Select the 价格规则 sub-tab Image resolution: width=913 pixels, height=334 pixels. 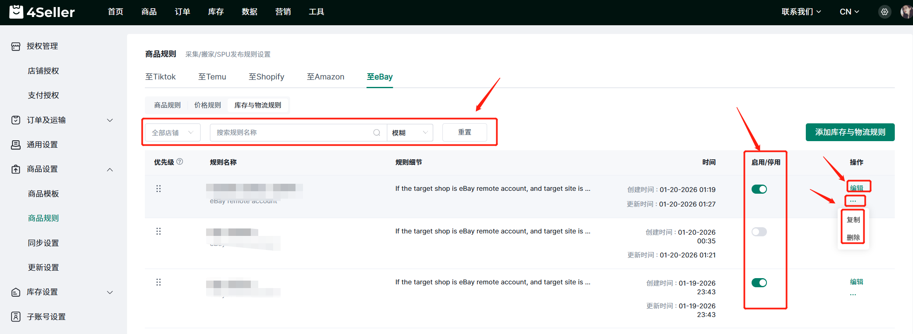tap(207, 105)
